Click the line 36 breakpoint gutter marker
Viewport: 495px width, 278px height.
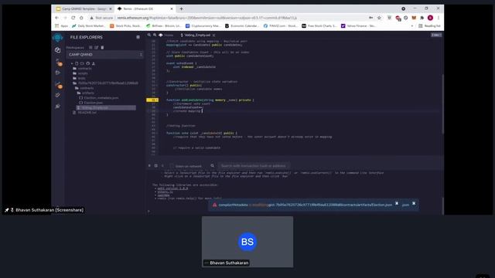152,100
